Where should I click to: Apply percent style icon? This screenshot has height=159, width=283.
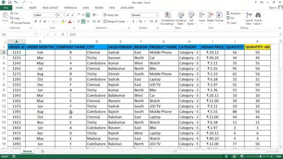click(x=141, y=22)
